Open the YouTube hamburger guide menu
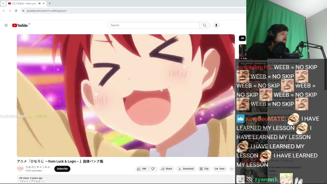This screenshot has height=184, width=327. point(6,25)
